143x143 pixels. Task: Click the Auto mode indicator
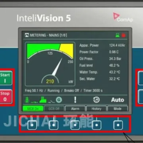(118, 100)
